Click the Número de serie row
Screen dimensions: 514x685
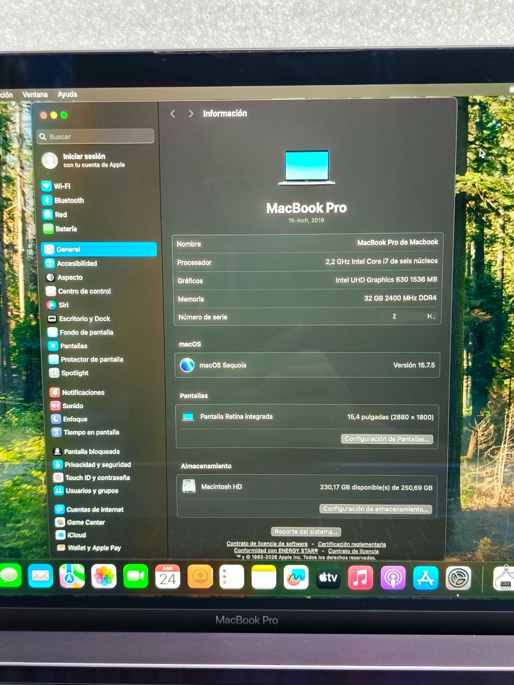[x=307, y=317]
